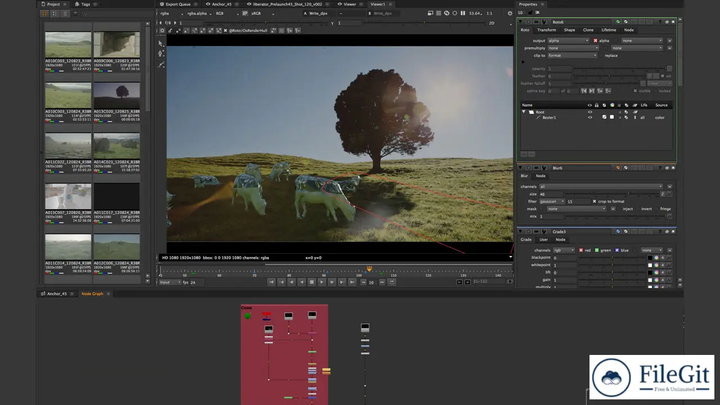The image size is (720, 405).
Task: Click the Roto options gear in viewer toolbar
Action: point(163,30)
